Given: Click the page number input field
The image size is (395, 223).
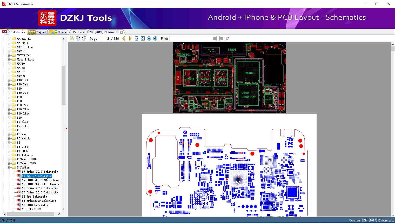Looking at the screenshot, I should [104, 38].
